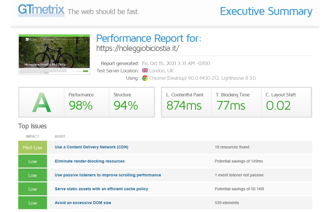The width and height of the screenshot is (330, 212).
Task: Open the excessive DOM size audit
Action: tap(83, 203)
